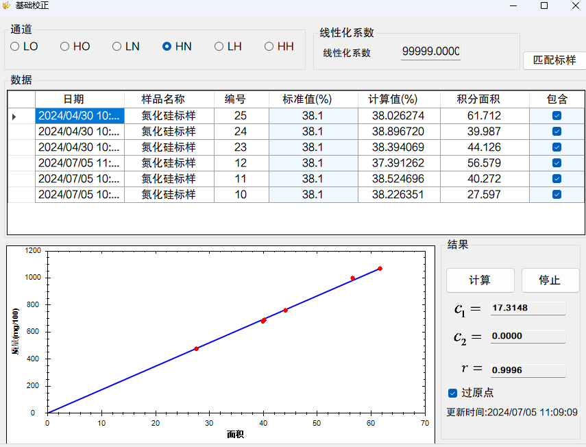Click the 编号 column header
Viewport: 586px width, 447px height.
tap(241, 99)
